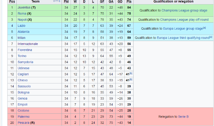This screenshot has height=126, width=214.
Task: Open Champions League play-off round link
Action: [x=184, y=20]
